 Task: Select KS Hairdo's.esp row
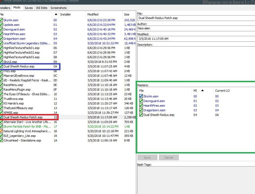[68, 103]
